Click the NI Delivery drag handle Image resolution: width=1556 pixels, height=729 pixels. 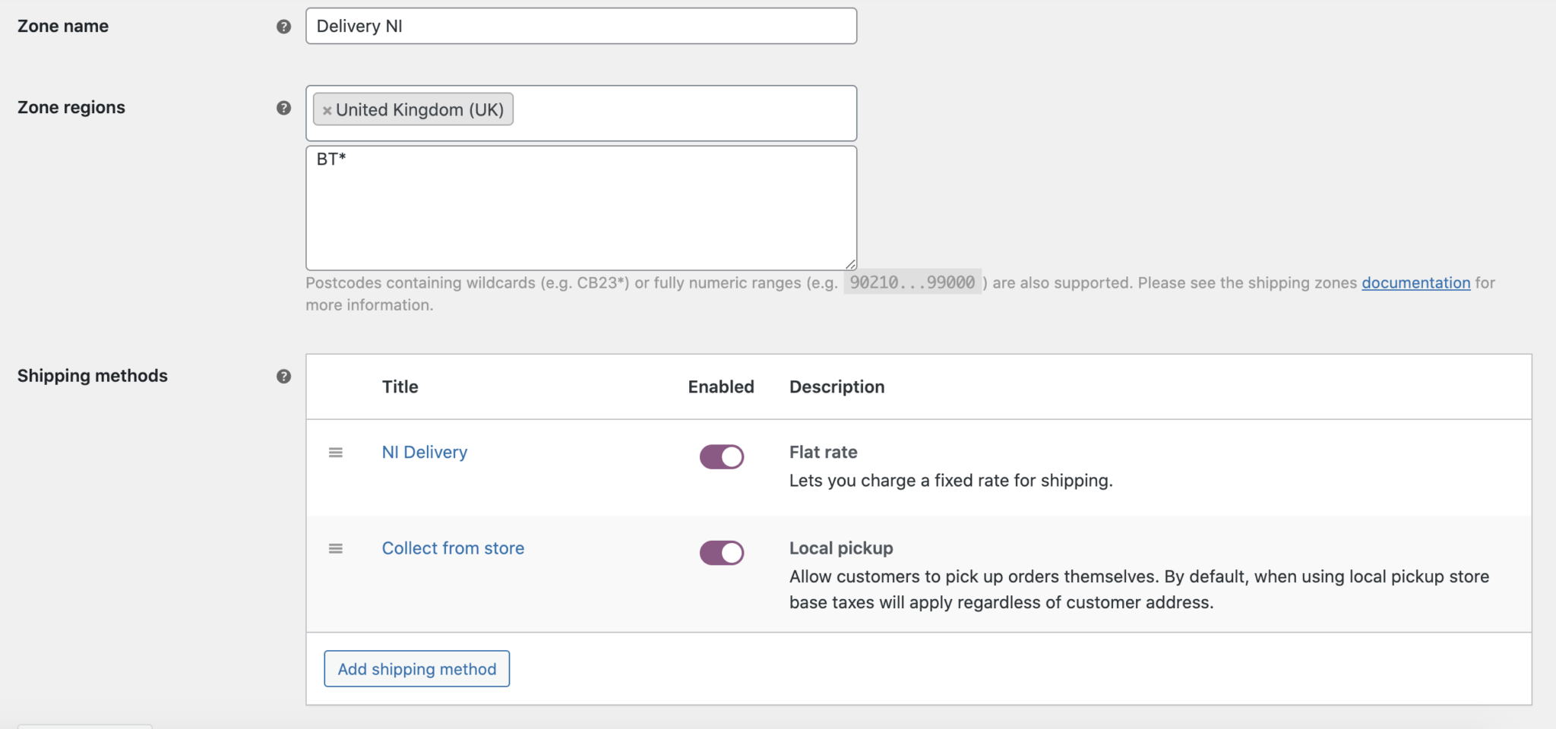[x=336, y=452]
